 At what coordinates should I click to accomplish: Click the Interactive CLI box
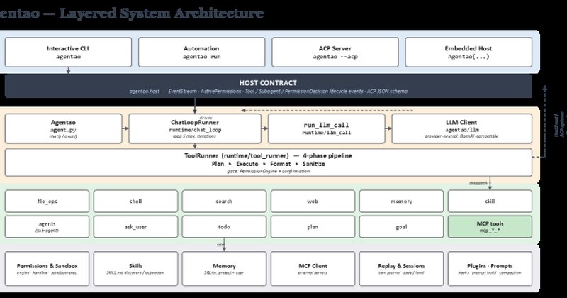68,52
